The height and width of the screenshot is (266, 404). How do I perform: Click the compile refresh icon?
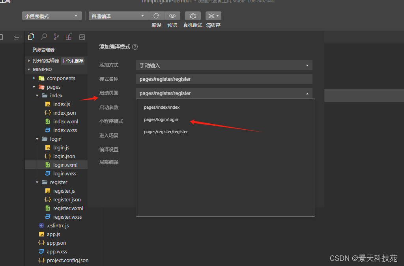[x=156, y=16]
